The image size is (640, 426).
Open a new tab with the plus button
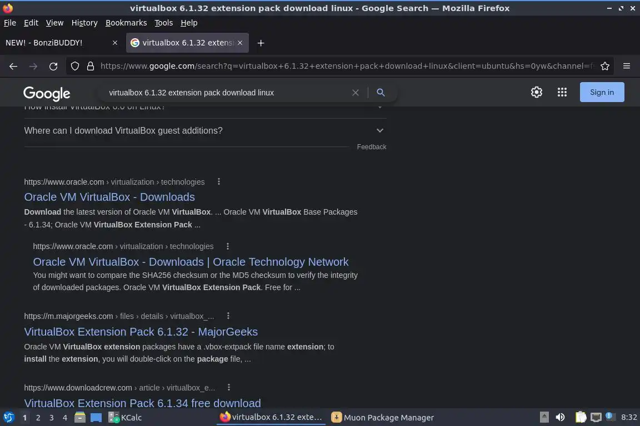(261, 43)
